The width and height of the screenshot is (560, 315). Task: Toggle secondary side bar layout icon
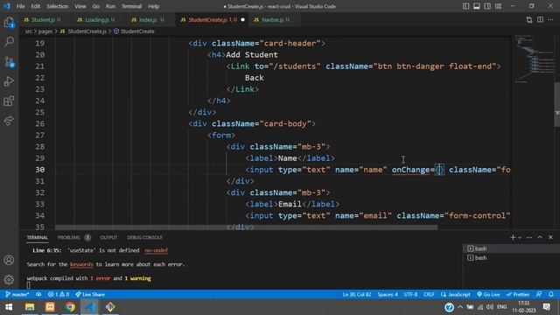coord(487,6)
